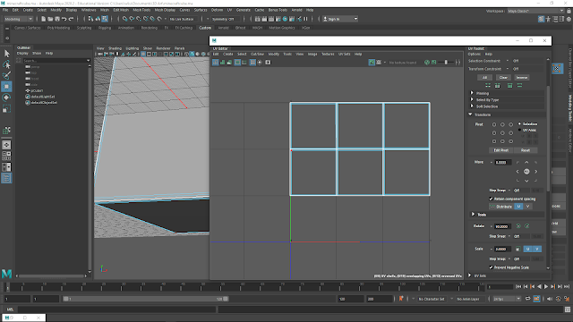Open the Modeling menu set dropdown
Viewport: 573px width, 322px height.
[x=18, y=19]
